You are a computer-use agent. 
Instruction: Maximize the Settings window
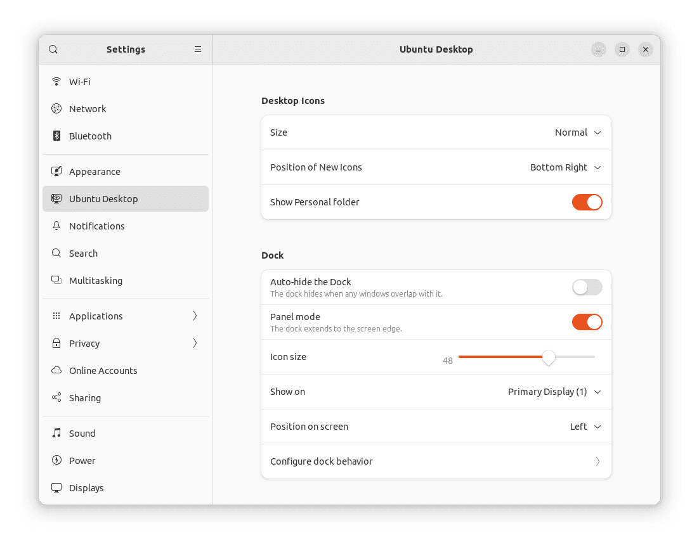point(622,49)
